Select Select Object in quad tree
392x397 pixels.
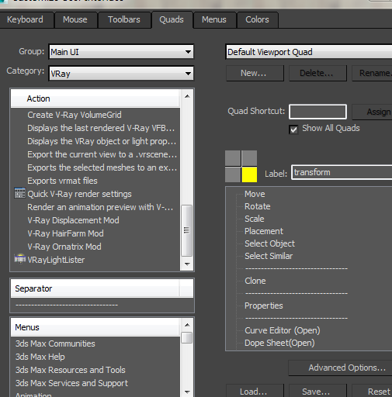[x=269, y=243]
